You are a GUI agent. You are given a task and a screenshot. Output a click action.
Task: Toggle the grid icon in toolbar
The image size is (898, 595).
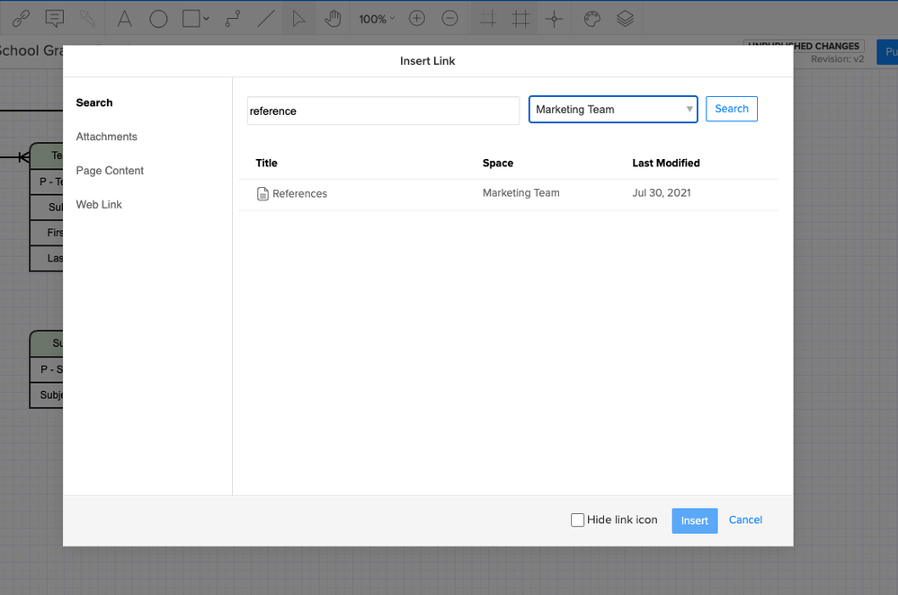(x=520, y=19)
